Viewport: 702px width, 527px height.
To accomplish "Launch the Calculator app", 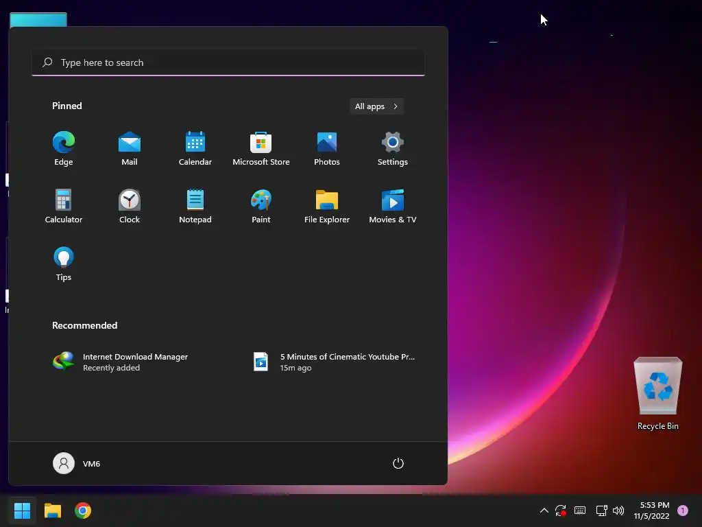I will (x=64, y=206).
